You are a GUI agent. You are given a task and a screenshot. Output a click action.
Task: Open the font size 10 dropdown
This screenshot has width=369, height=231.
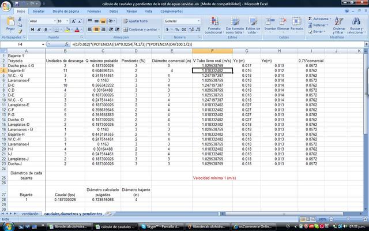click(67, 21)
